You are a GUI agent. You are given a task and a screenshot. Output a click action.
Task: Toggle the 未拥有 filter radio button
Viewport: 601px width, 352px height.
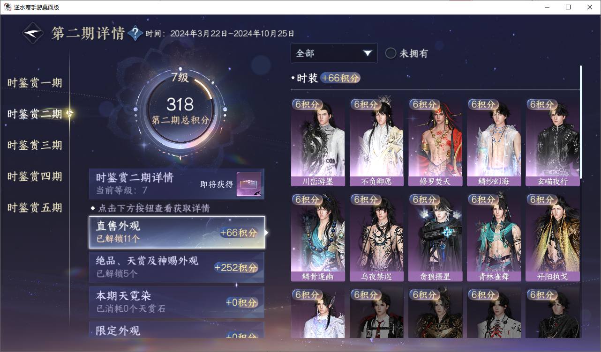(x=391, y=53)
